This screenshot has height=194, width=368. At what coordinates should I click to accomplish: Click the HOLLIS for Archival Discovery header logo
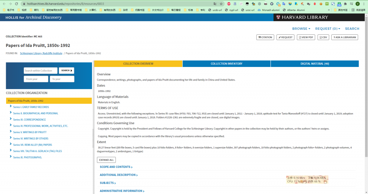coord(33,17)
